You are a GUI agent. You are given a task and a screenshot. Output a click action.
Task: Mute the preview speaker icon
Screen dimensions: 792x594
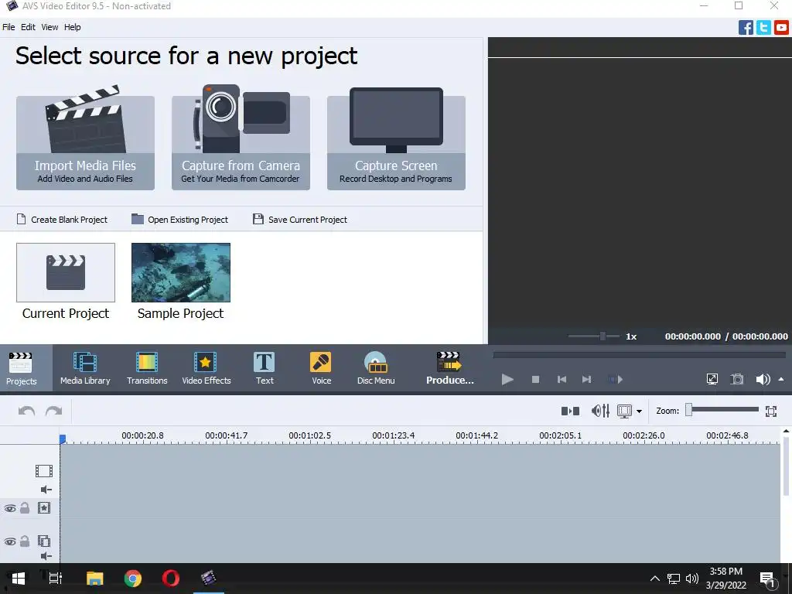coord(763,379)
